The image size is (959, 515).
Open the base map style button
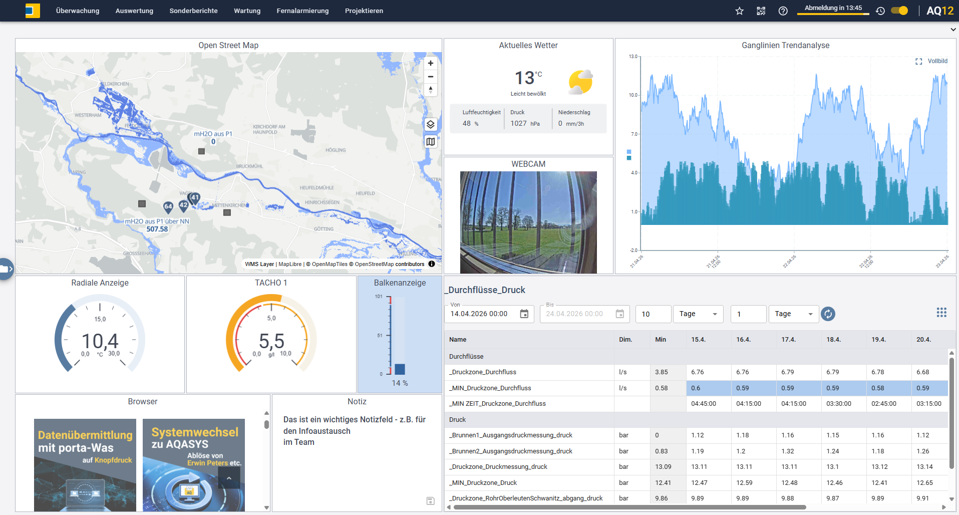click(x=431, y=142)
